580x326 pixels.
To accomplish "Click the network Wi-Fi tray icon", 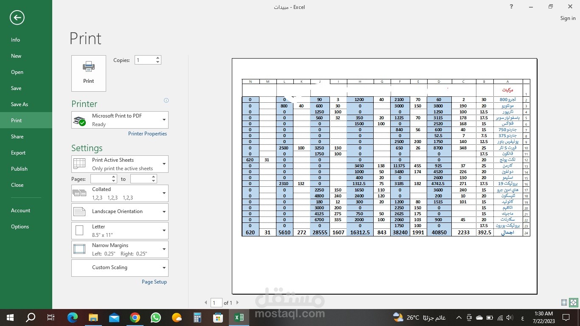I will (x=500, y=318).
